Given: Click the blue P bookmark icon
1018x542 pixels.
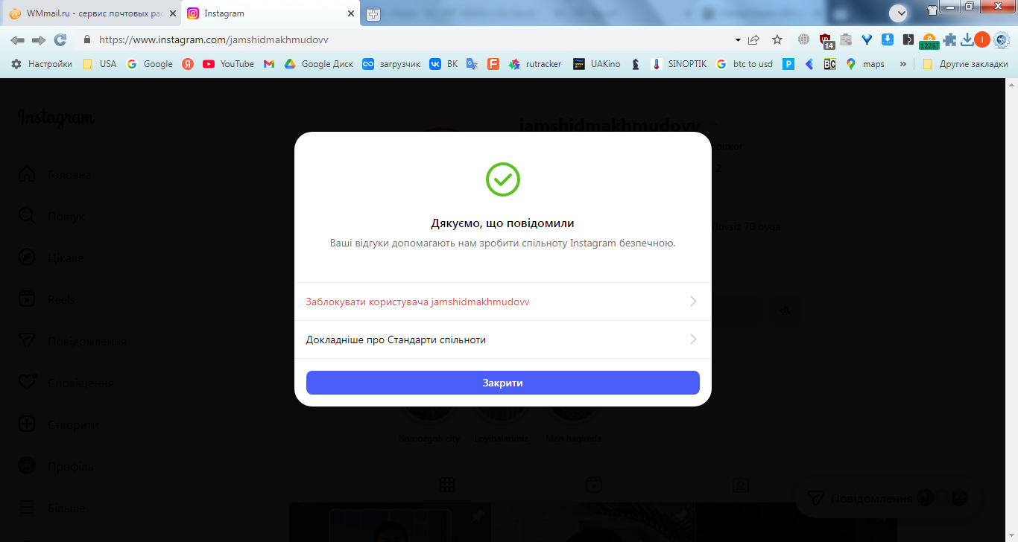Looking at the screenshot, I should [788, 64].
